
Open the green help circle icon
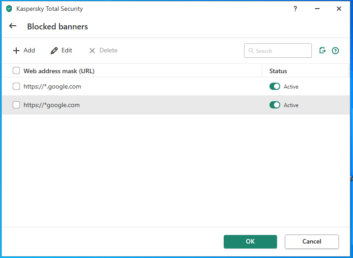click(x=335, y=51)
